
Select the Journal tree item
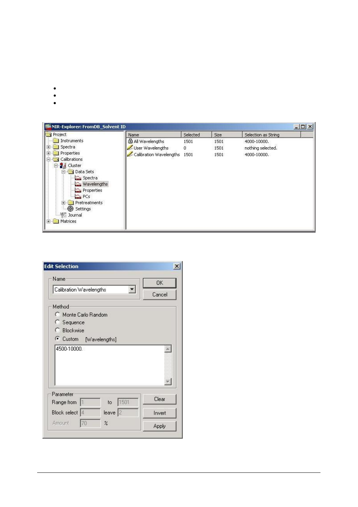click(75, 215)
